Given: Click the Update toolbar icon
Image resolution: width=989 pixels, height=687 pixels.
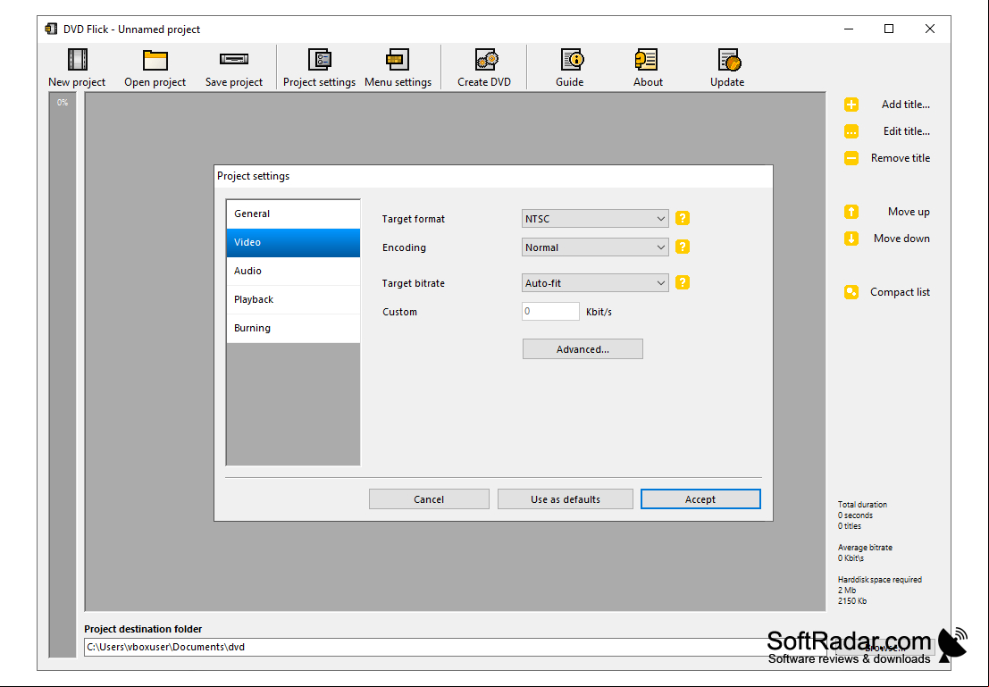Looking at the screenshot, I should (728, 60).
